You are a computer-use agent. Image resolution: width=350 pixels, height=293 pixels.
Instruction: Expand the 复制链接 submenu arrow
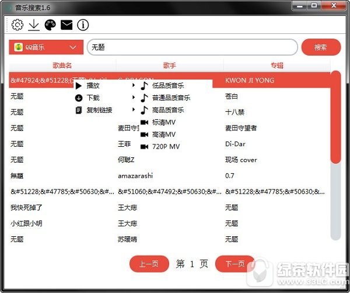(x=134, y=109)
